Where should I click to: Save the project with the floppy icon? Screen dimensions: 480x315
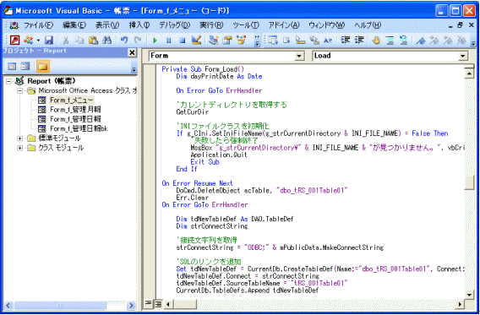tap(49, 40)
